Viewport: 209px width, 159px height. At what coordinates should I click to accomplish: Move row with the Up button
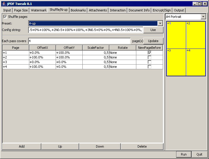point(60,146)
